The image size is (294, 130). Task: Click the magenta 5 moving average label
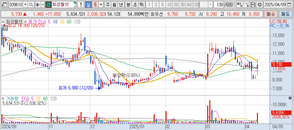pyautogui.click(x=49, y=22)
